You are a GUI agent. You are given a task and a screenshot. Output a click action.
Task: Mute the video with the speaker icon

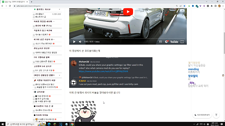coord(80,42)
